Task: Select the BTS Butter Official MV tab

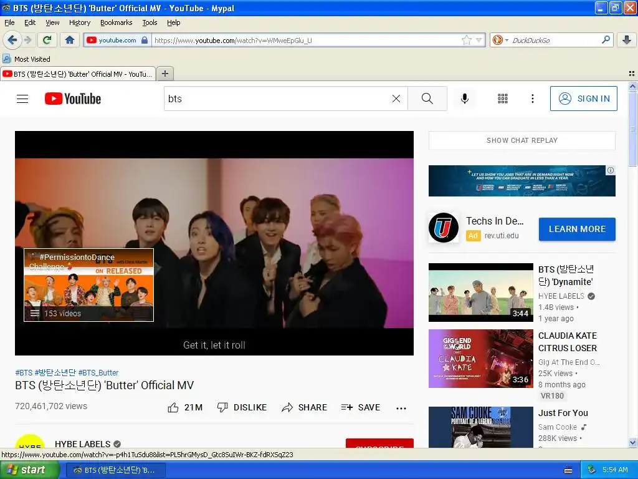Action: coord(78,74)
